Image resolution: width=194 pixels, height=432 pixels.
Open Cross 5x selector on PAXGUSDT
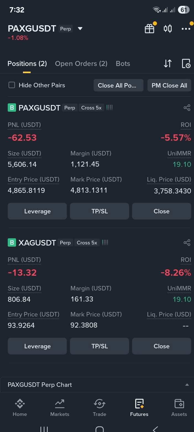pyautogui.click(x=91, y=108)
